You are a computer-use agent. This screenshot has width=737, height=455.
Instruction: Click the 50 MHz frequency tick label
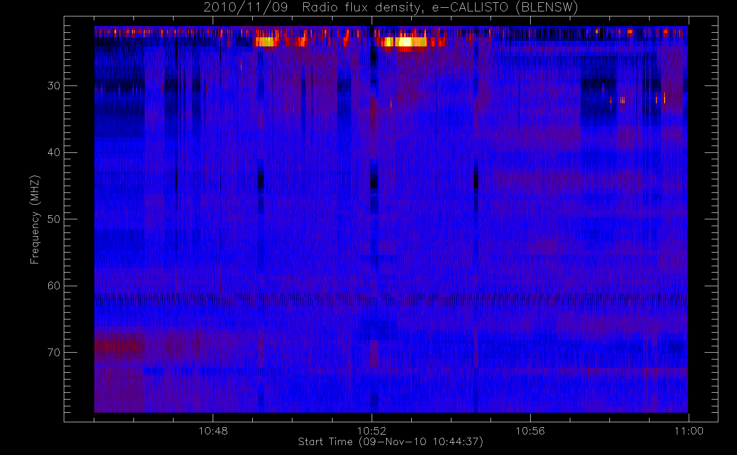point(54,219)
